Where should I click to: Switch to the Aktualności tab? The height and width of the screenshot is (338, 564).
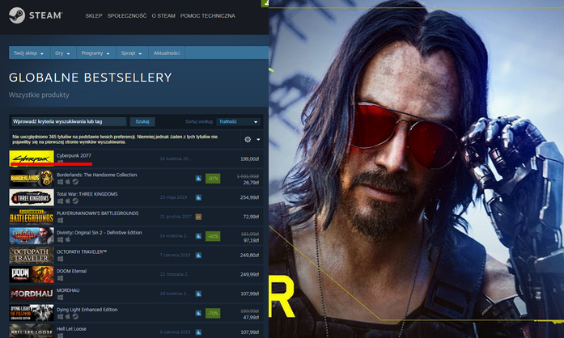click(x=167, y=53)
